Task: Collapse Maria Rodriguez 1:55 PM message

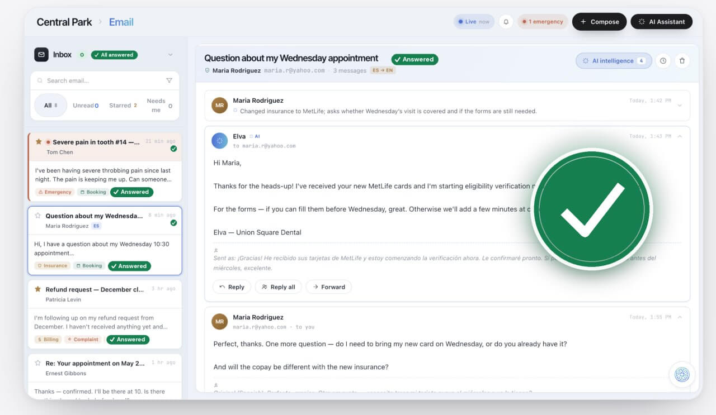Action: point(680,317)
